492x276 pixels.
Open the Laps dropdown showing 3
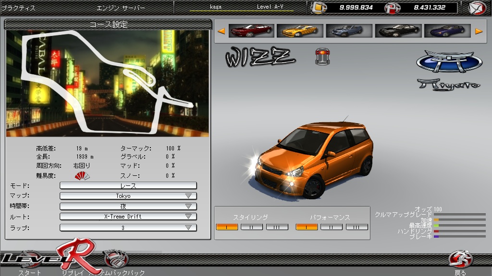[x=128, y=228]
